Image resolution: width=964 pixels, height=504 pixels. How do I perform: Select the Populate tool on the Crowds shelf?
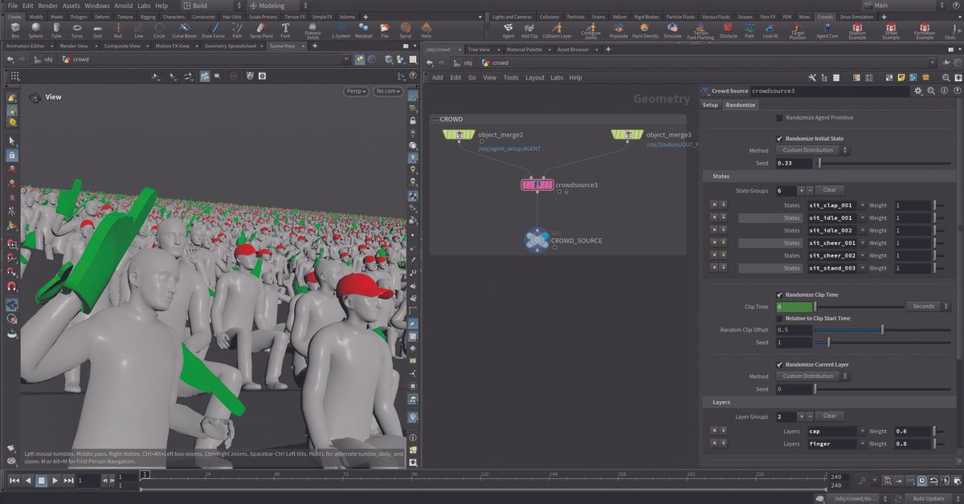coord(618,31)
